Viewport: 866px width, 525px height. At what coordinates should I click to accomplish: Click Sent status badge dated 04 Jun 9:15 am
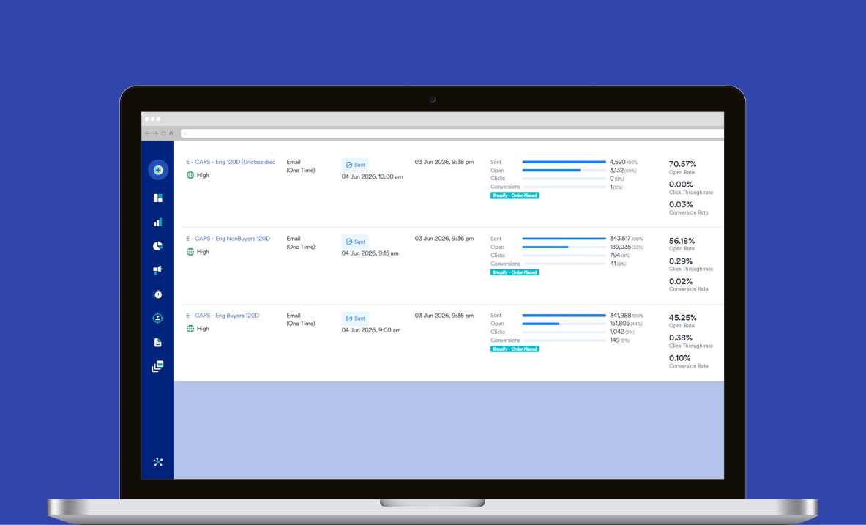pyautogui.click(x=355, y=242)
